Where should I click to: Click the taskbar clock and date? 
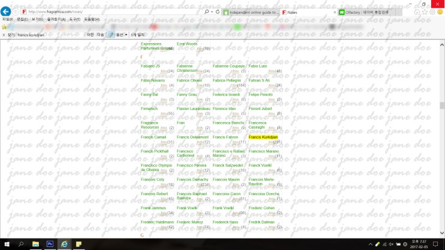tap(419, 244)
